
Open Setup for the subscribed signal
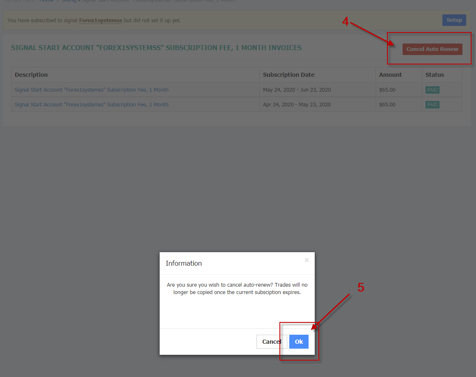coord(454,20)
